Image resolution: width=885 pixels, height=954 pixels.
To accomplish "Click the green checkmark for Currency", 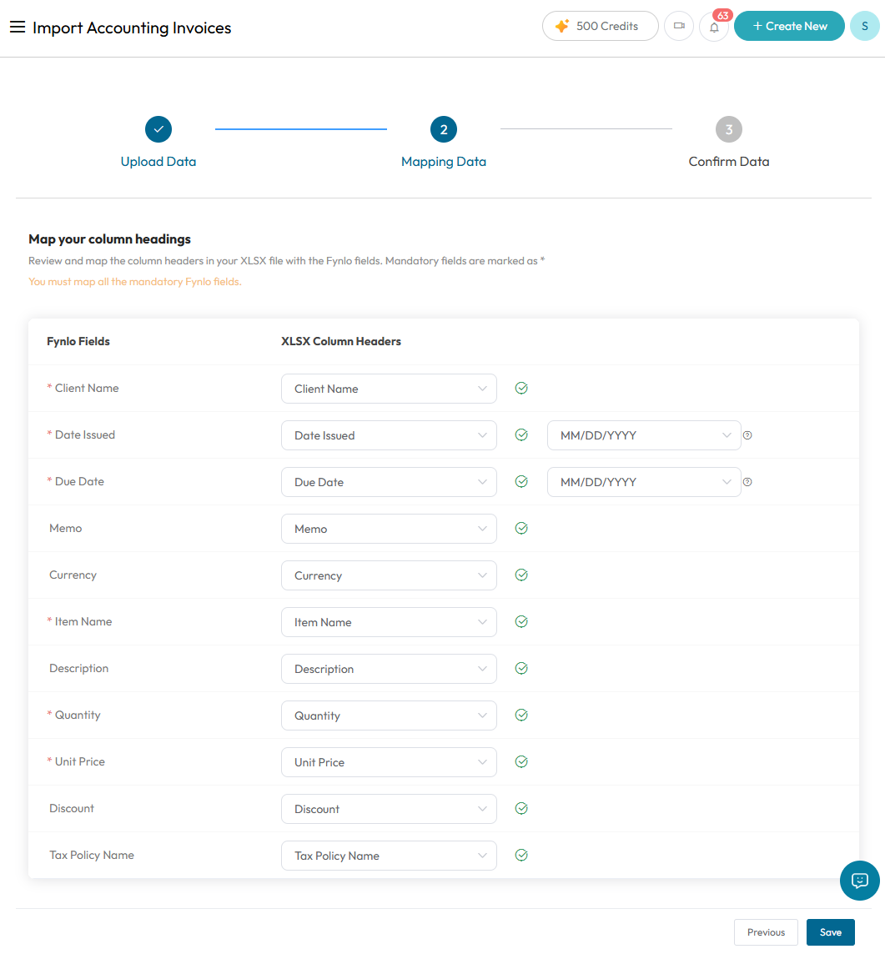I will [x=521, y=575].
